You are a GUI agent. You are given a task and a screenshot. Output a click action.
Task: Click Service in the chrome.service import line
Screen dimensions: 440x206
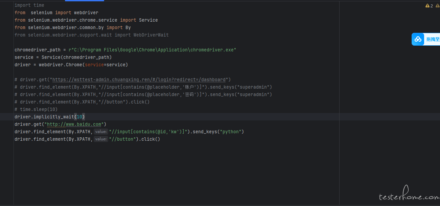148,20
